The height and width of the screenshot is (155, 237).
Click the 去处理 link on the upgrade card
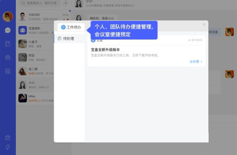pos(196,62)
